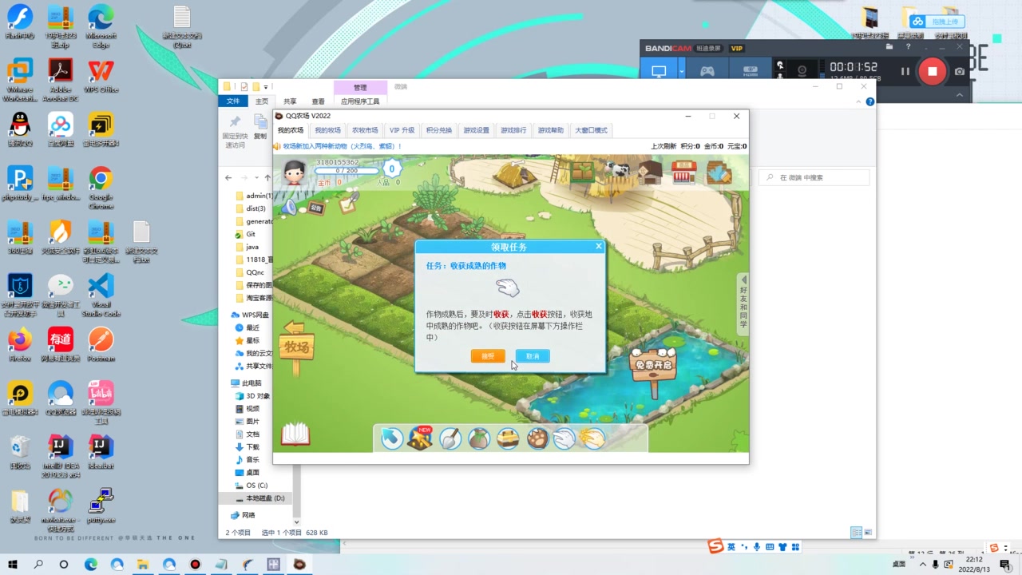Open the 积分兑换 tab
1022x575 pixels.
pyautogui.click(x=439, y=130)
